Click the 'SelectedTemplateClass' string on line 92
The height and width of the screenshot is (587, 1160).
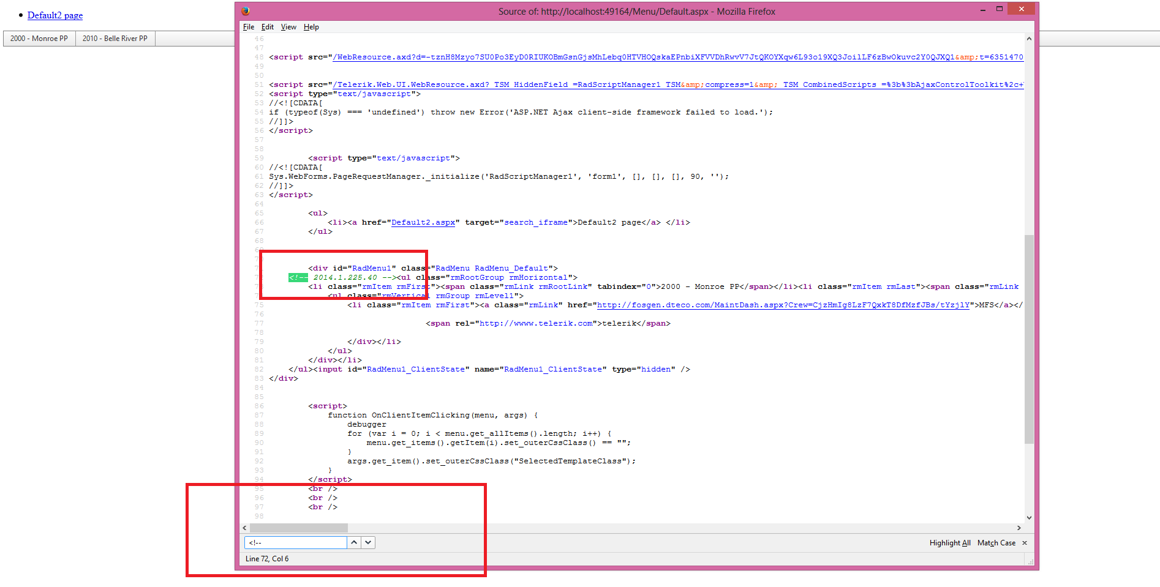pyautogui.click(x=570, y=461)
